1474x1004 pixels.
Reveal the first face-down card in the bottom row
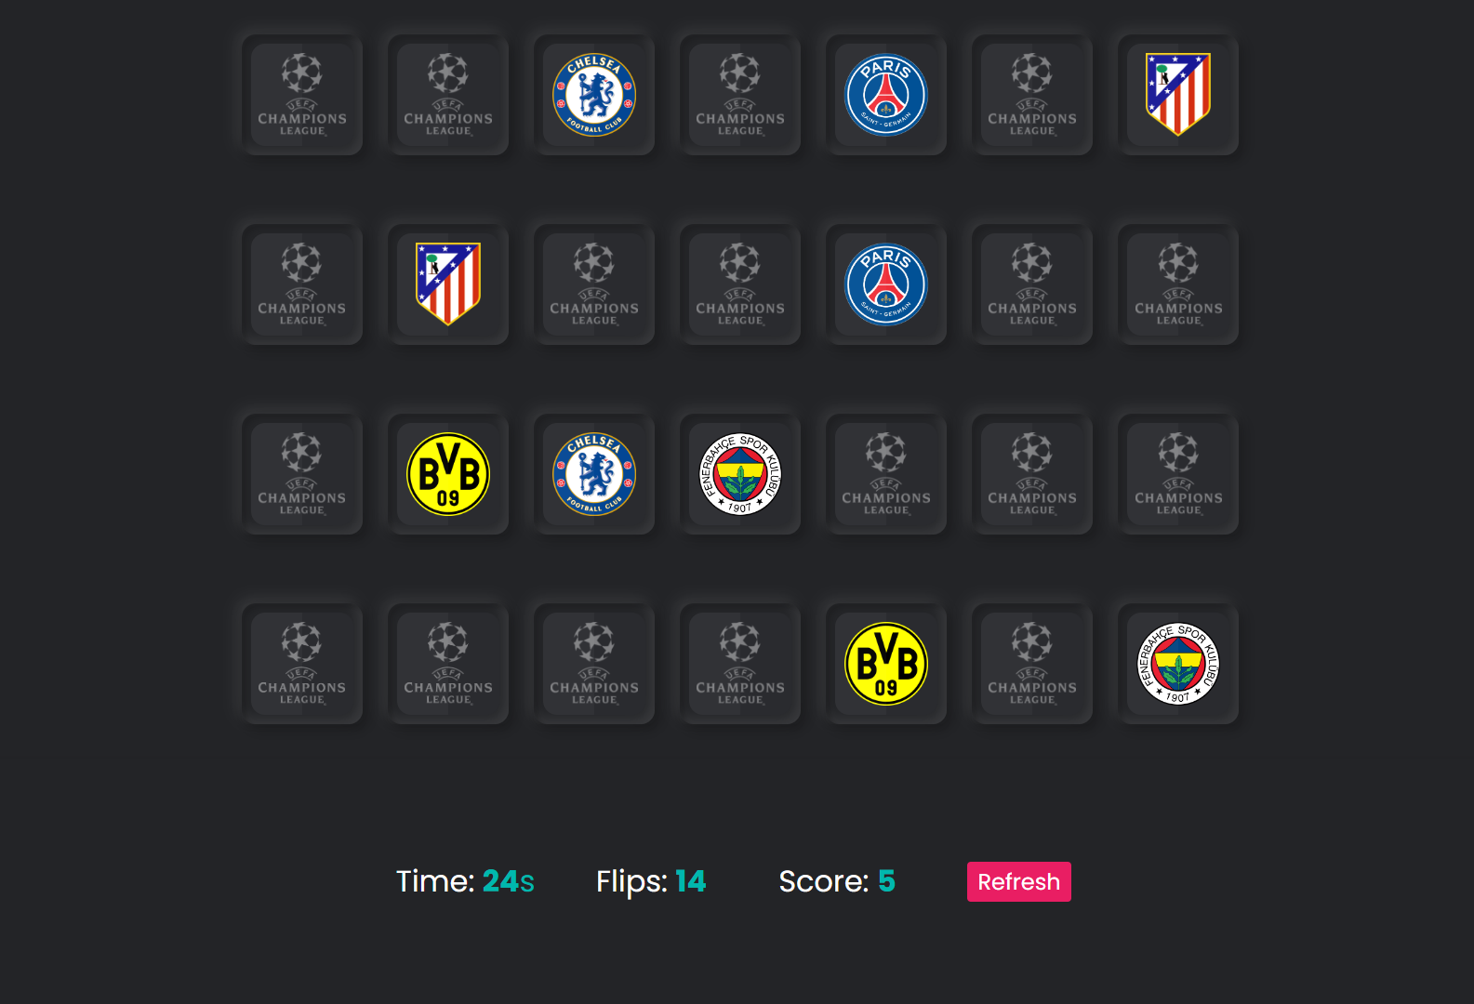(302, 663)
